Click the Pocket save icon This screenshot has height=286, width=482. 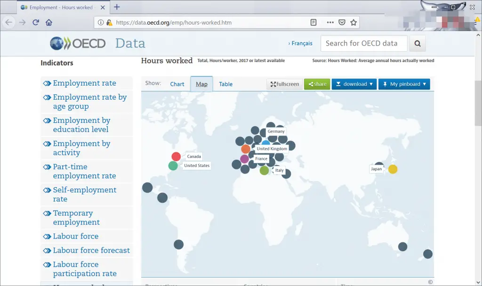point(342,22)
